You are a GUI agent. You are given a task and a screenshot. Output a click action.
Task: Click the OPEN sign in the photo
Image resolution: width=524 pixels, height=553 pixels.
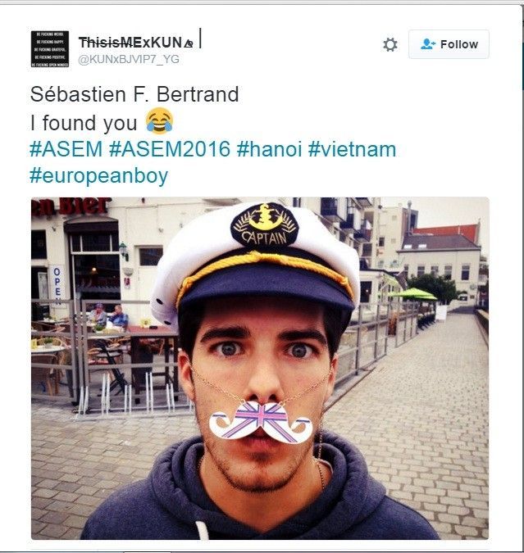[x=57, y=285]
